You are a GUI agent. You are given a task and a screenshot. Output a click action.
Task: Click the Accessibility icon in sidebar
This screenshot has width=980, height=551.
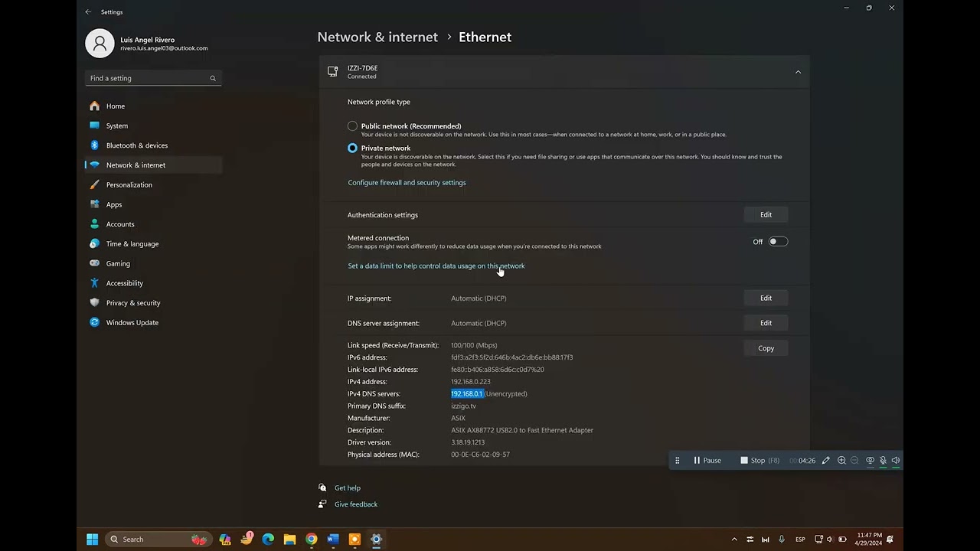94,283
